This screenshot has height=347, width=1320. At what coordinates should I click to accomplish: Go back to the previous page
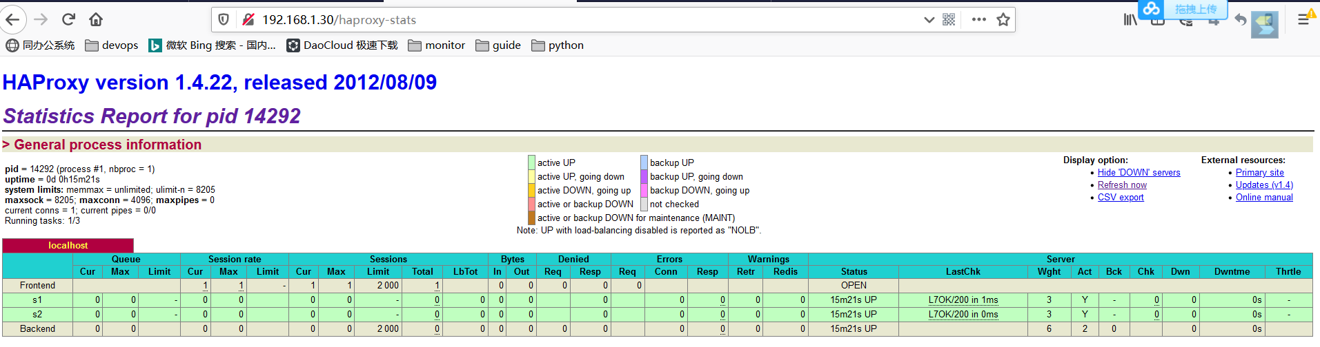(12, 19)
